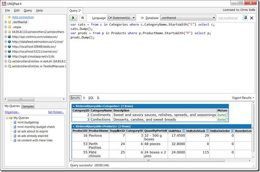Click entity icon for sellsbrothersEntities in sb4.dll
The image size is (260, 172).
(x=9, y=61)
